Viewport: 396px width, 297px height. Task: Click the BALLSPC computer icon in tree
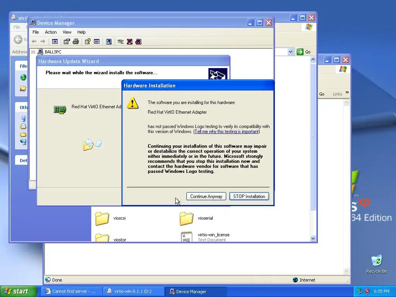coord(40,52)
